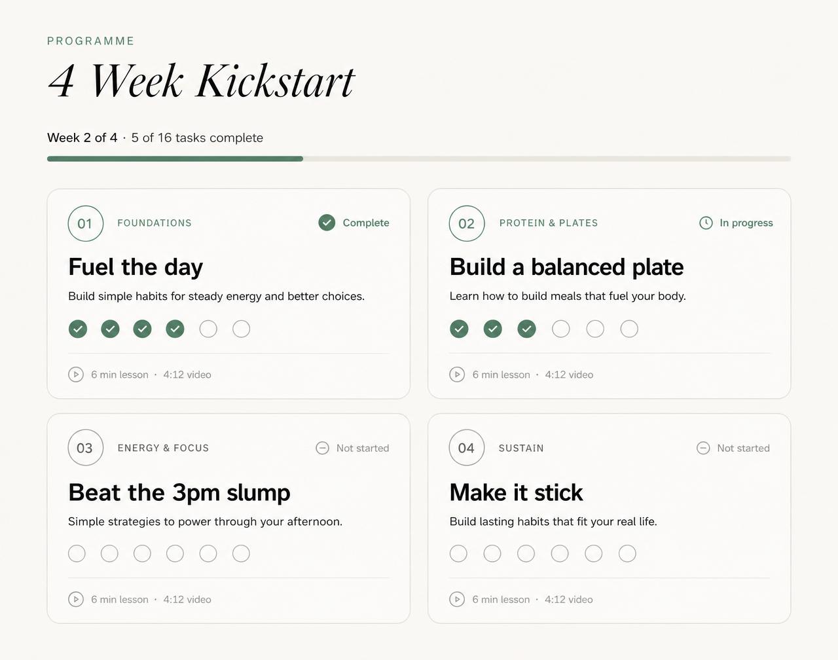This screenshot has height=660, width=838.
Task: Open the Beat the 3pm slump module title
Action: pyautogui.click(x=179, y=492)
